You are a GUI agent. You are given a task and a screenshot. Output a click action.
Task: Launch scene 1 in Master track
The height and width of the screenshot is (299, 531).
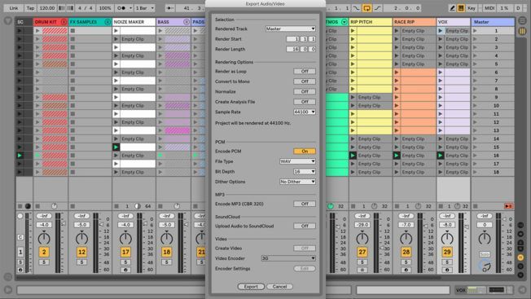pyautogui.click(x=475, y=31)
